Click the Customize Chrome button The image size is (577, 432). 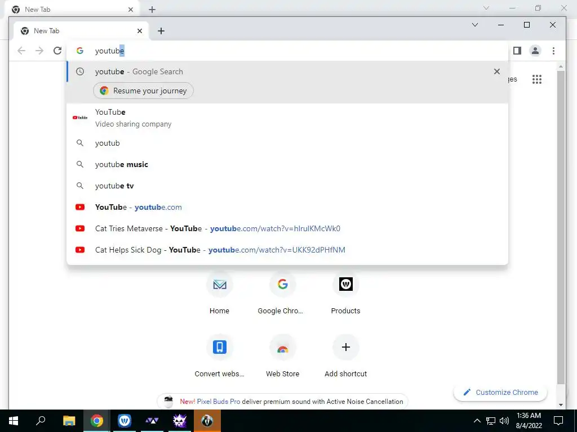[x=500, y=392]
